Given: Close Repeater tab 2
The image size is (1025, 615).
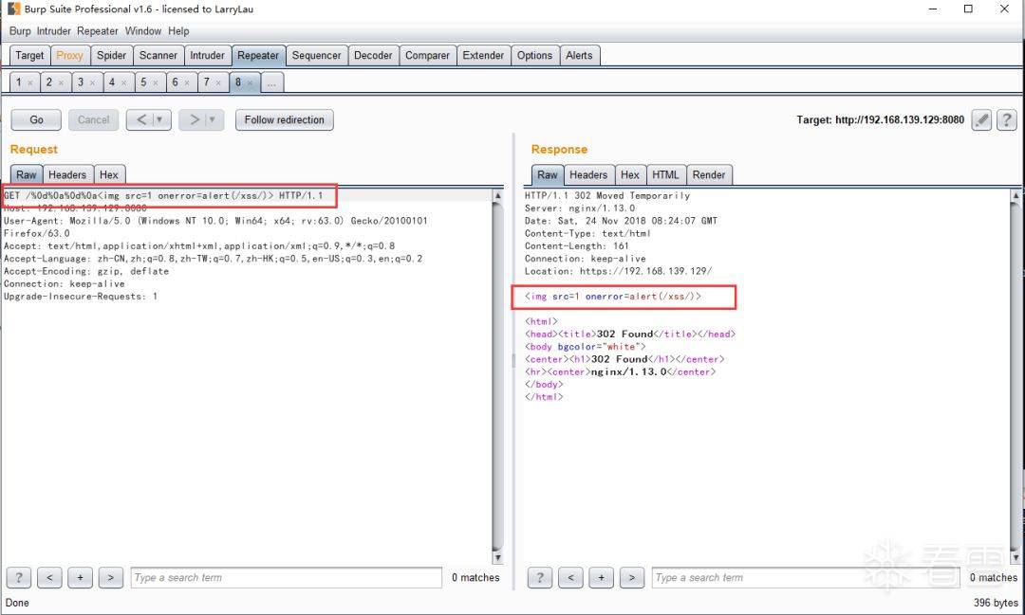Looking at the screenshot, I should 61,82.
